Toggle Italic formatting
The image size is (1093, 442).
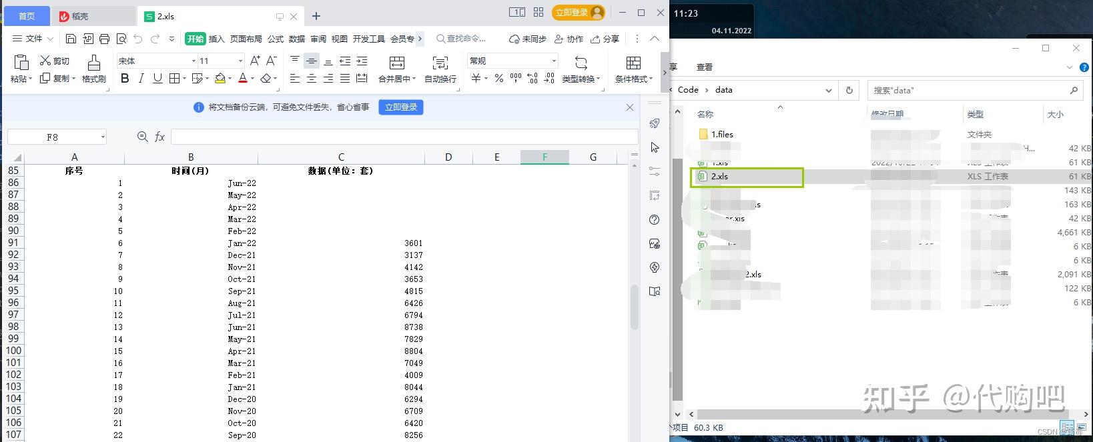click(x=141, y=79)
